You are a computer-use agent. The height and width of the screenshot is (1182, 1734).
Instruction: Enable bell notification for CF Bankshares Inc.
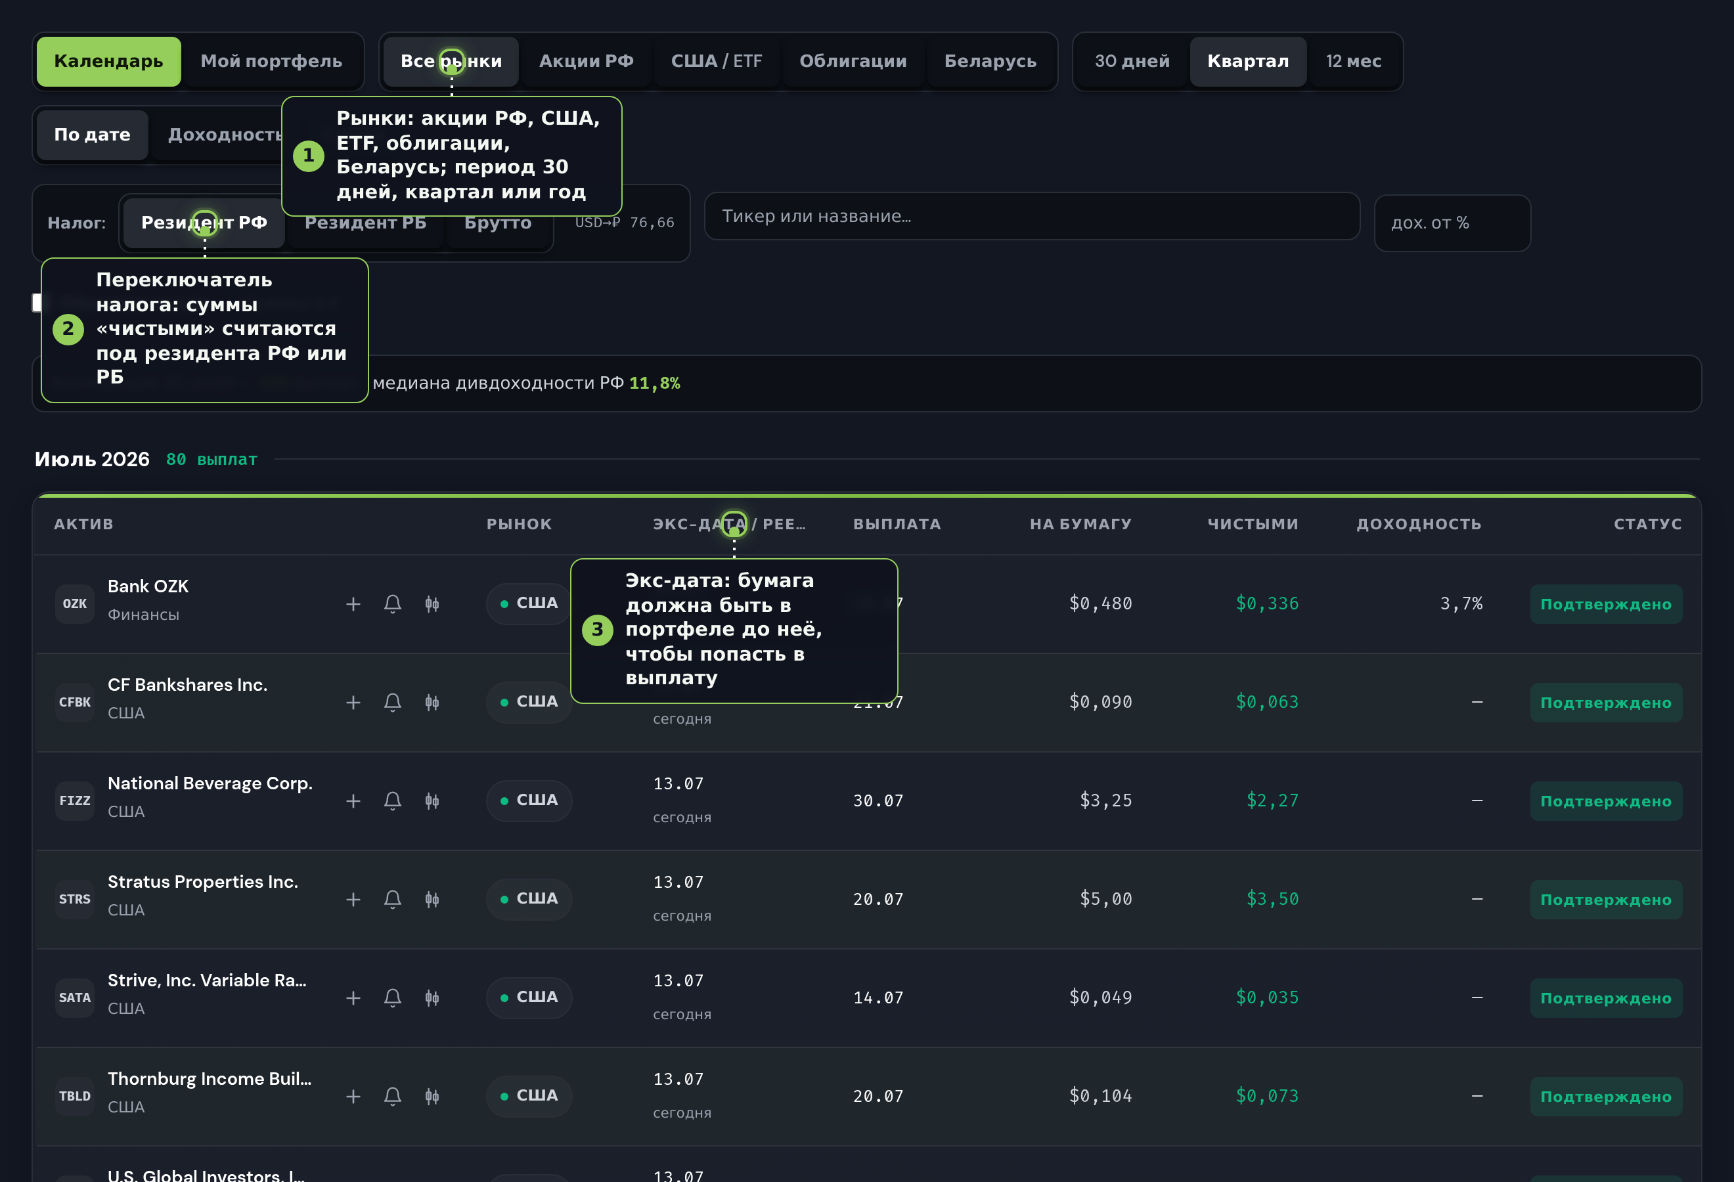pos(393,703)
